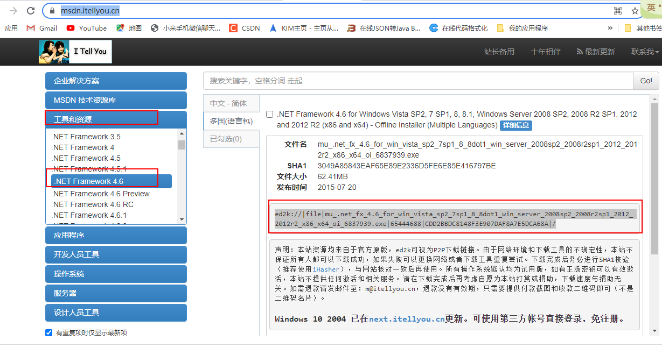Expand the 应用程序 category

pos(116,235)
